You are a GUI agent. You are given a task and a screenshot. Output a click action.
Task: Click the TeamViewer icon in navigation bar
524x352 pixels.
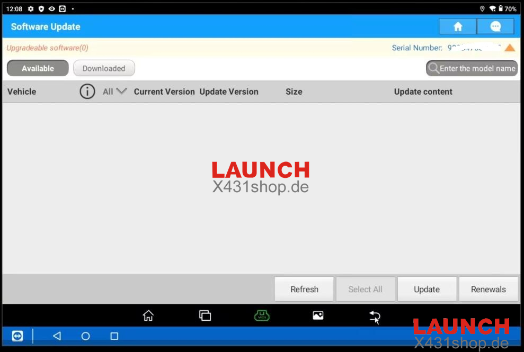click(17, 336)
